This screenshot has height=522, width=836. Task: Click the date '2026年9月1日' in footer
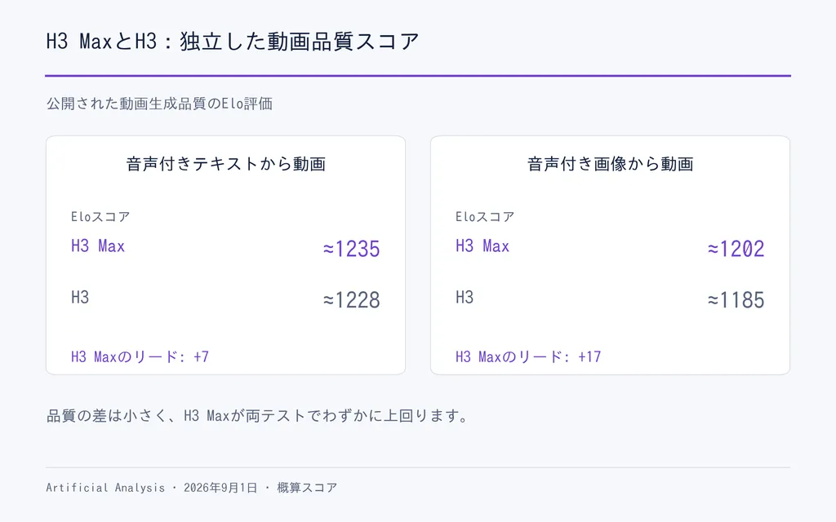click(x=220, y=488)
